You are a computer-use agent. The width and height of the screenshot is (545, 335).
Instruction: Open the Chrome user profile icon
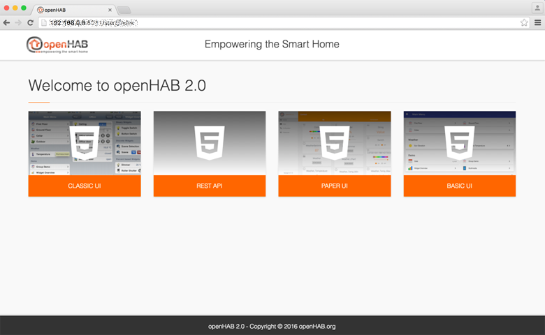pyautogui.click(x=537, y=8)
